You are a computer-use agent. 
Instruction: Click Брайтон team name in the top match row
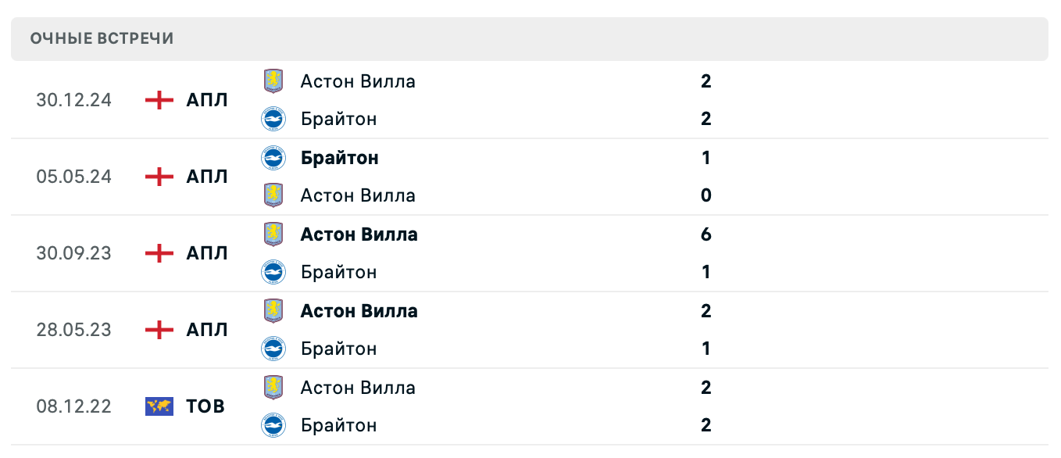(338, 119)
